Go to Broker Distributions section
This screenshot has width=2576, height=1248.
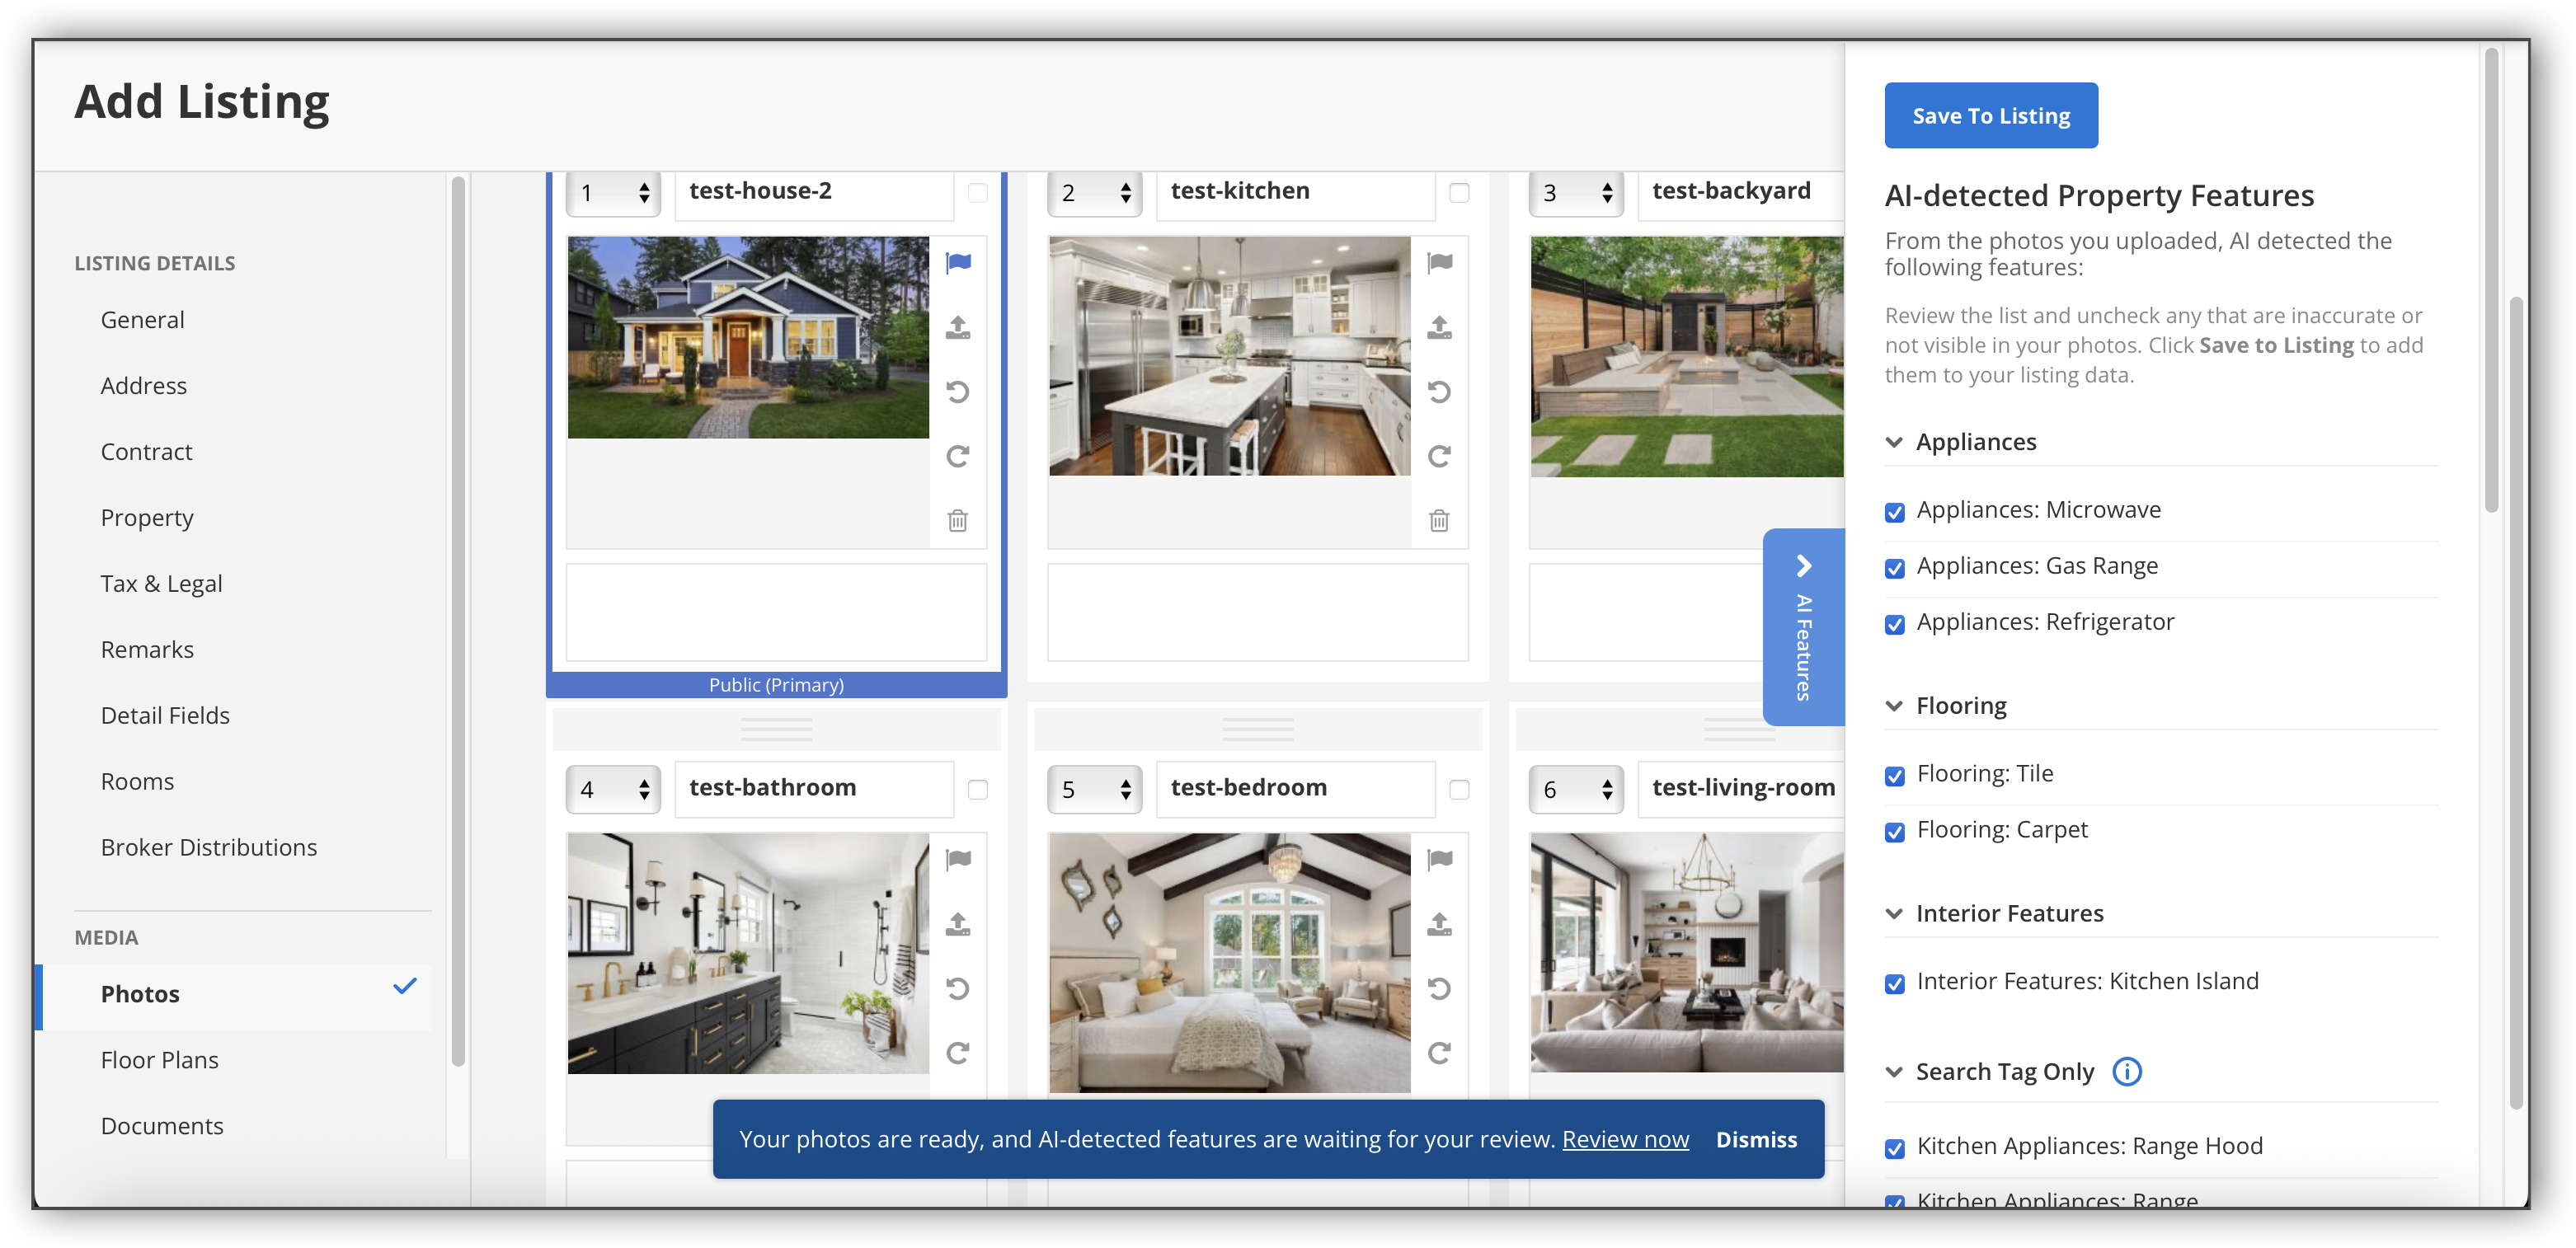pos(208,847)
